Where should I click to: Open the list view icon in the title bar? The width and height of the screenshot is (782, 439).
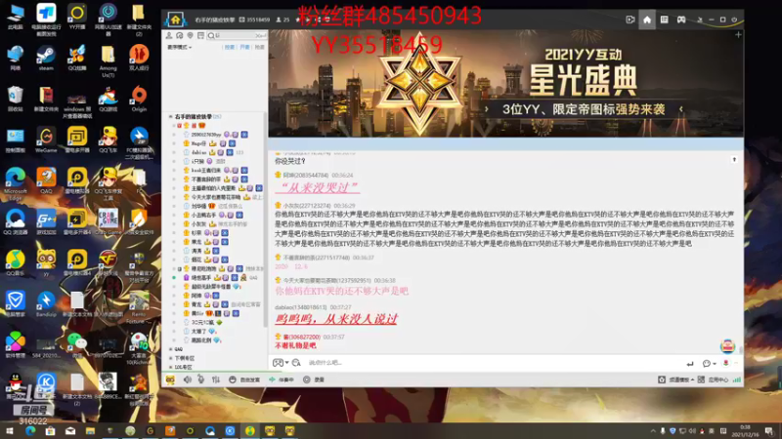(x=665, y=20)
